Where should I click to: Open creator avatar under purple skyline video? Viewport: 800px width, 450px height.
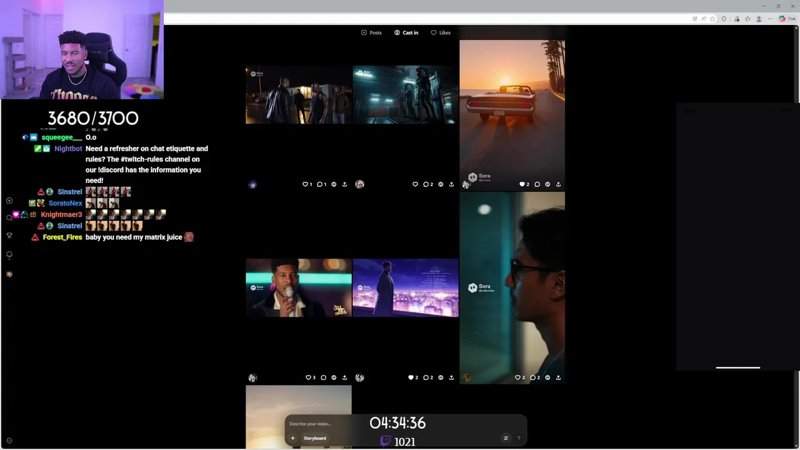[359, 377]
